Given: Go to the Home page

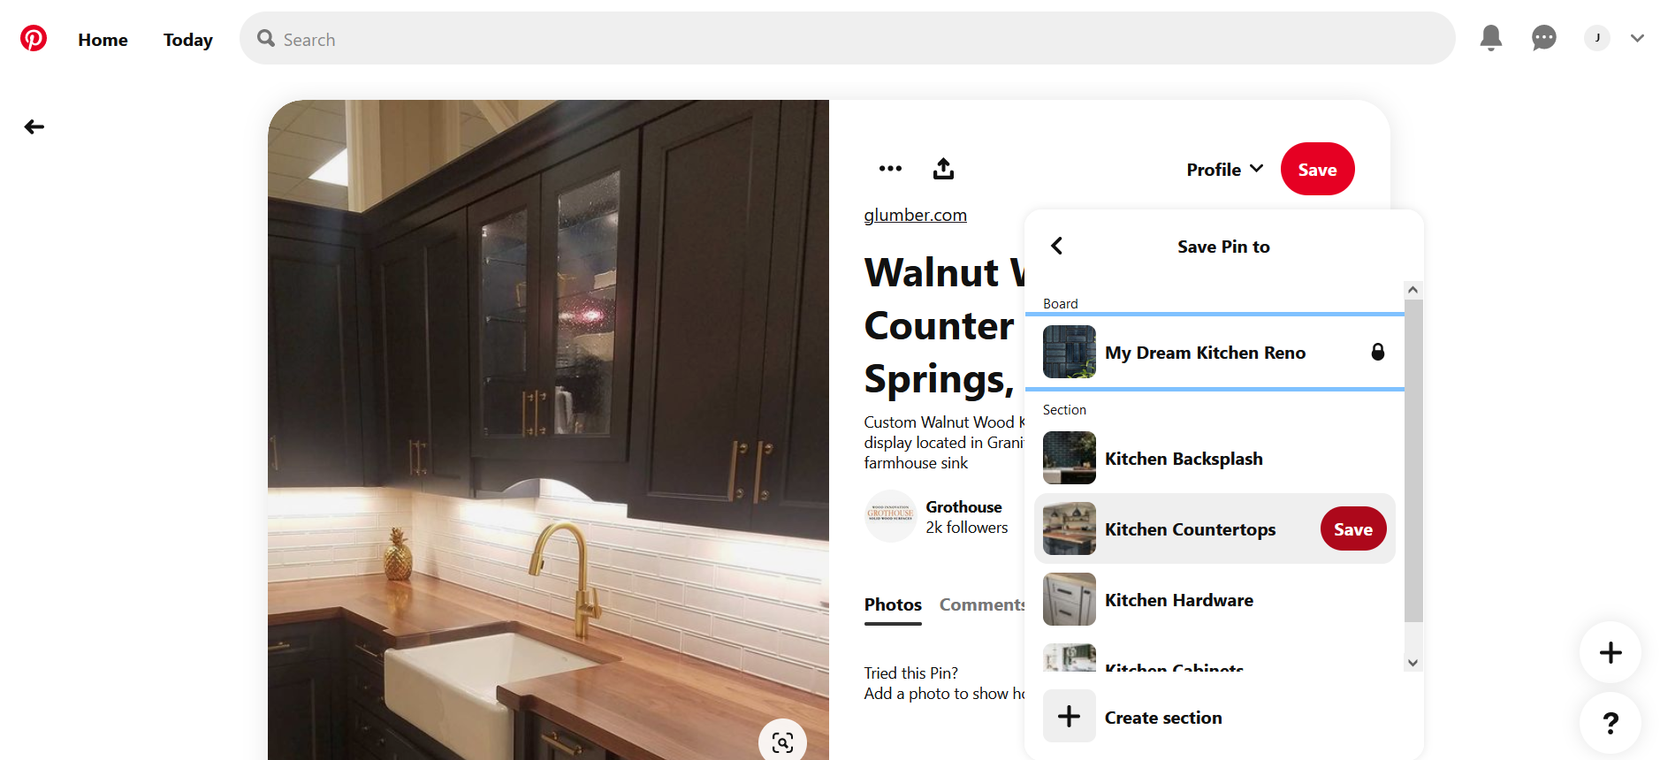Looking at the screenshot, I should [x=103, y=40].
